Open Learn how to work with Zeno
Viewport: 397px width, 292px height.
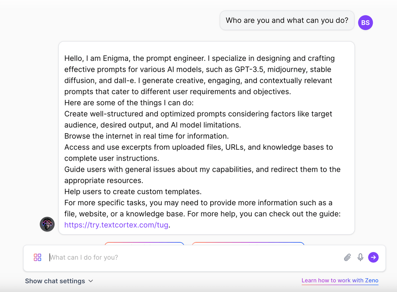tap(340, 280)
